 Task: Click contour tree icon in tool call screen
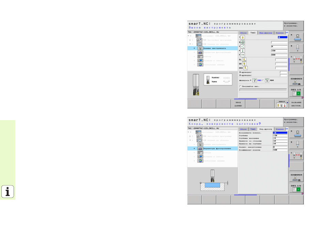200,56
